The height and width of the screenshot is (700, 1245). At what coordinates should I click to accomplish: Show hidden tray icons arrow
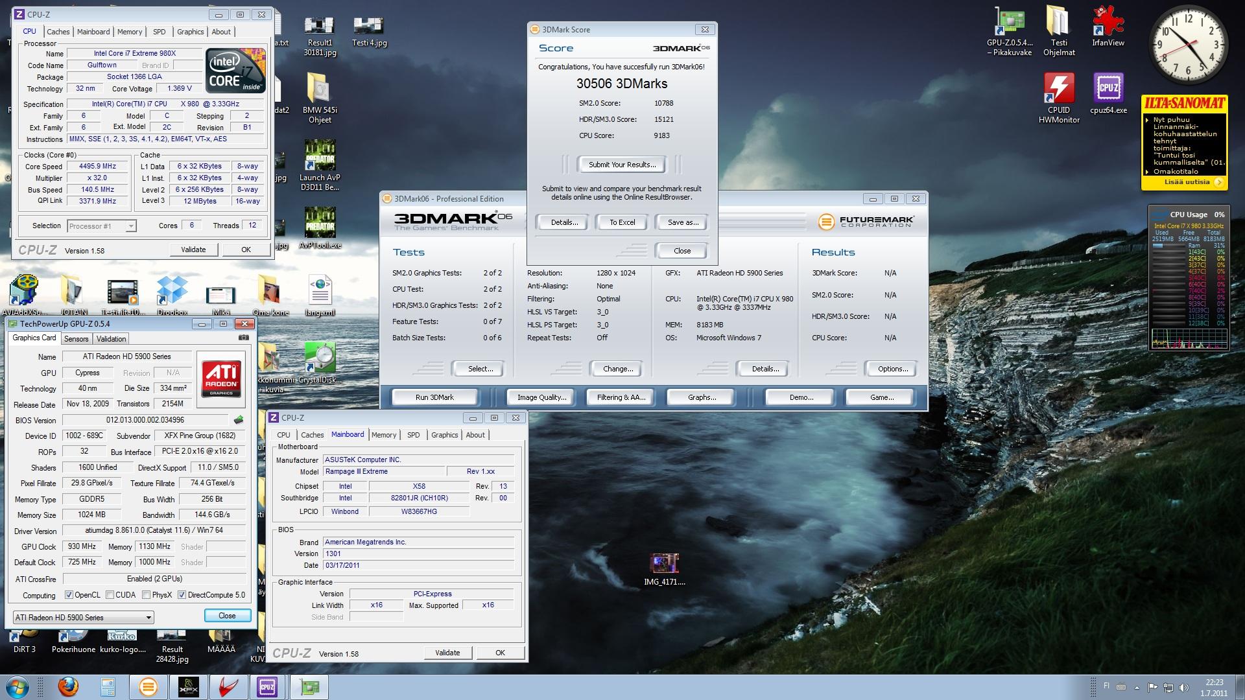(1137, 688)
